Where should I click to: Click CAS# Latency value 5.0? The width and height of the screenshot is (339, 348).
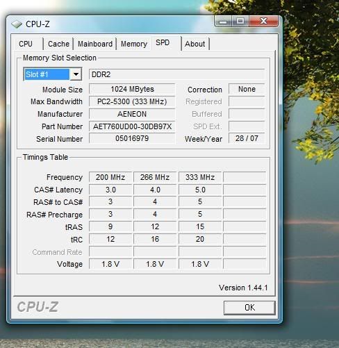(x=200, y=190)
